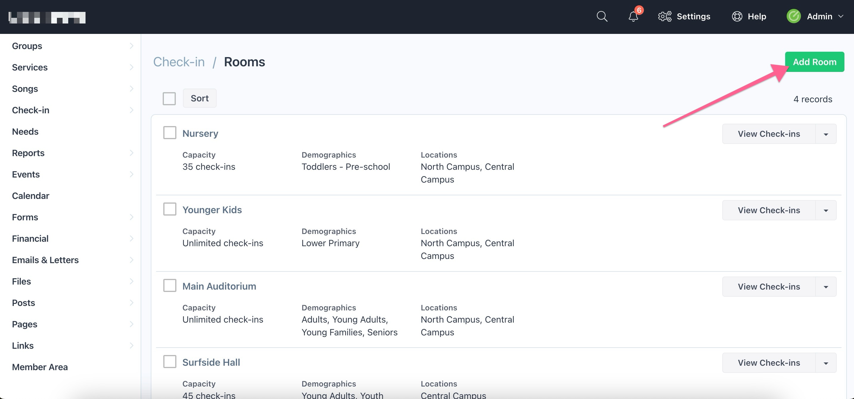Screen dimensions: 854x399
Task: View check-ins for Younger Kids
Action: [769, 211]
